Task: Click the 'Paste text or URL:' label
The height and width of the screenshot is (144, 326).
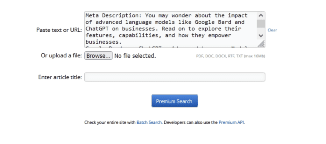Action: point(59,30)
